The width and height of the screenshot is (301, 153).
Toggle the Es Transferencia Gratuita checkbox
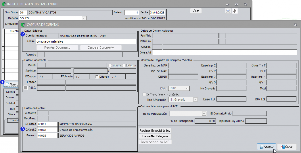point(144,94)
